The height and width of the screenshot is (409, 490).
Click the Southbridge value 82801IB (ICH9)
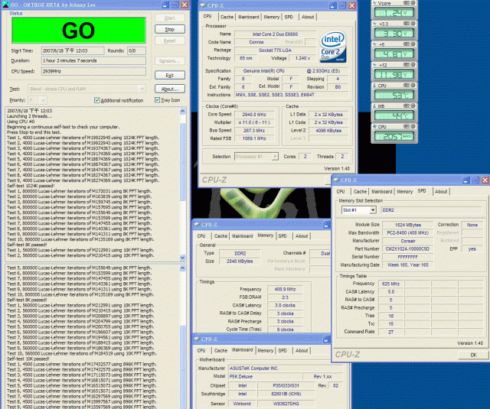[x=286, y=394]
